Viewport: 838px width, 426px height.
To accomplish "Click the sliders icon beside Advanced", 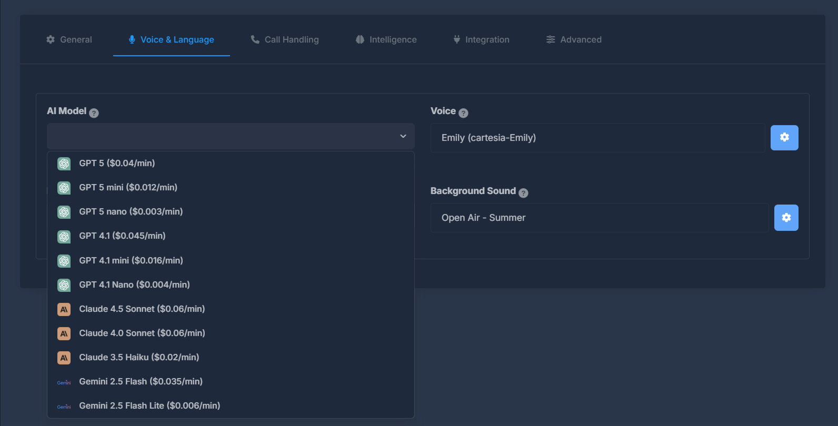I will [x=551, y=39].
